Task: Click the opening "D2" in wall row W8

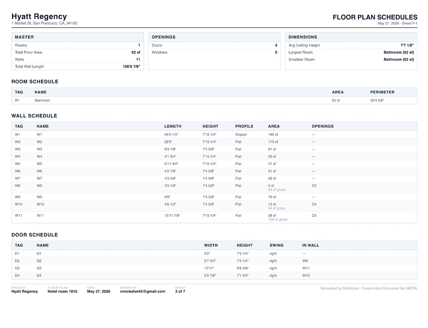Action: [314, 186]
